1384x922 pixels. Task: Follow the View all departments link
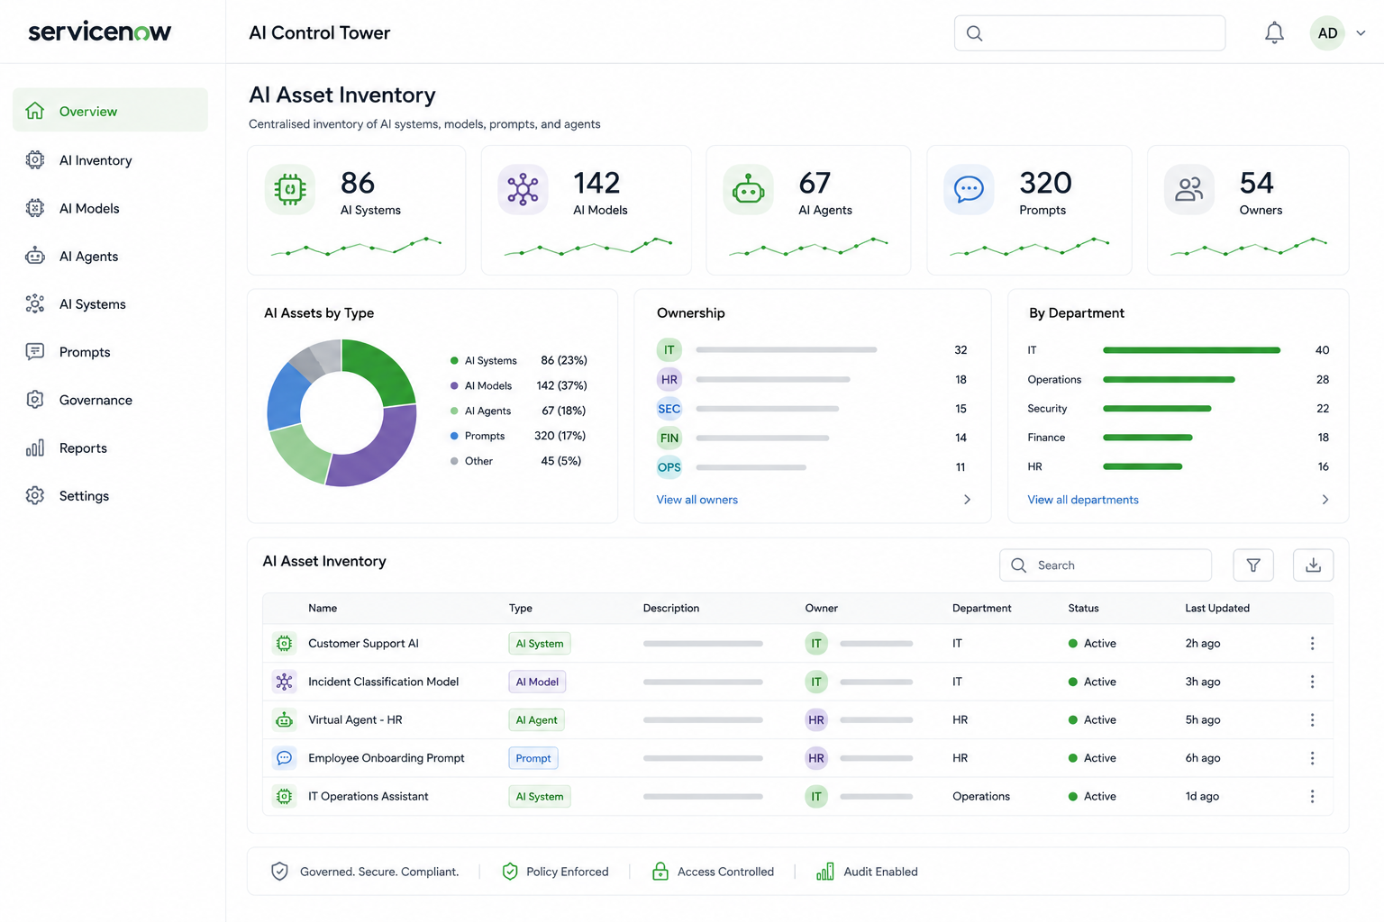click(x=1083, y=500)
